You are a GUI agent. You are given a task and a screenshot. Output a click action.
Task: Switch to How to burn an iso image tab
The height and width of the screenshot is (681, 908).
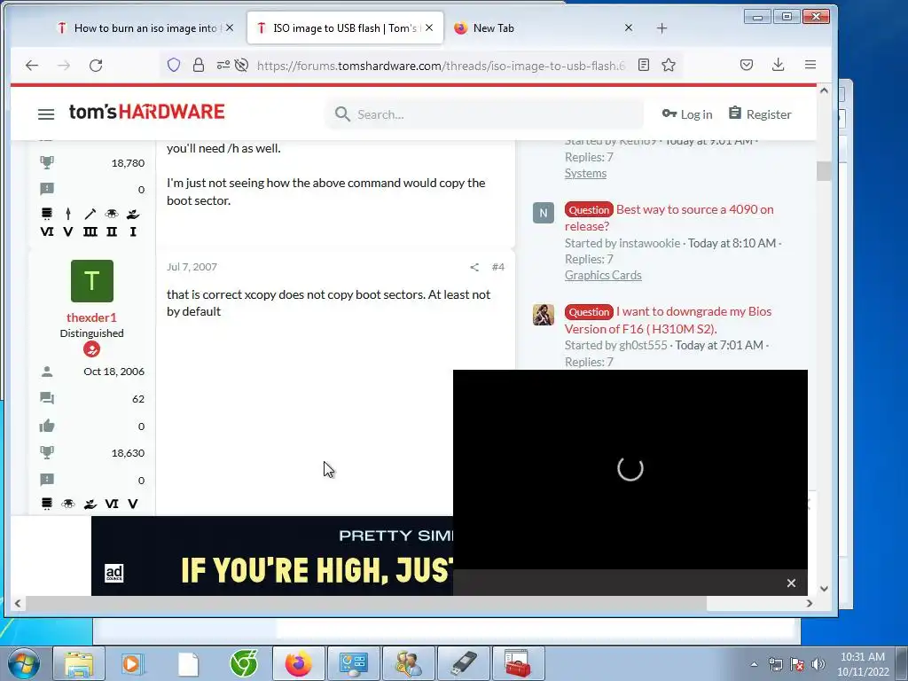click(x=137, y=27)
